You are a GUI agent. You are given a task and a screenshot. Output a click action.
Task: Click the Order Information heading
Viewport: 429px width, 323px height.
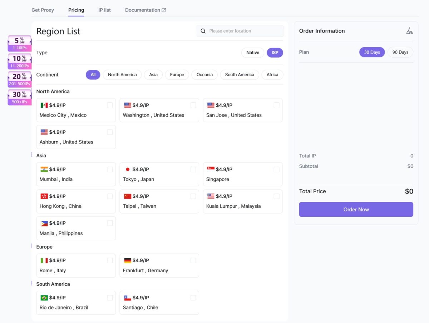click(322, 31)
